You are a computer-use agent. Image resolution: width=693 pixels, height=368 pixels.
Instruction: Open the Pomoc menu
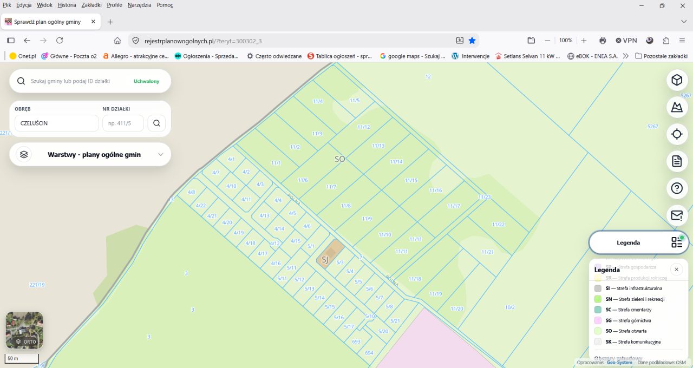[165, 5]
